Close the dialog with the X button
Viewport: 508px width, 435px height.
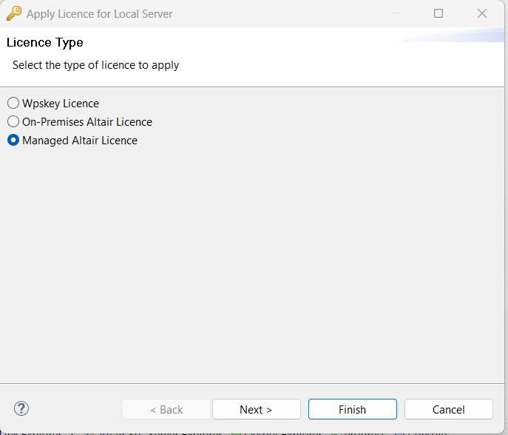click(482, 13)
